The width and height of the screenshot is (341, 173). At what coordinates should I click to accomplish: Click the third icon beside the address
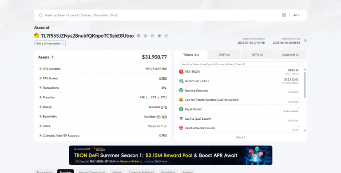pyautogui.click(x=152, y=35)
